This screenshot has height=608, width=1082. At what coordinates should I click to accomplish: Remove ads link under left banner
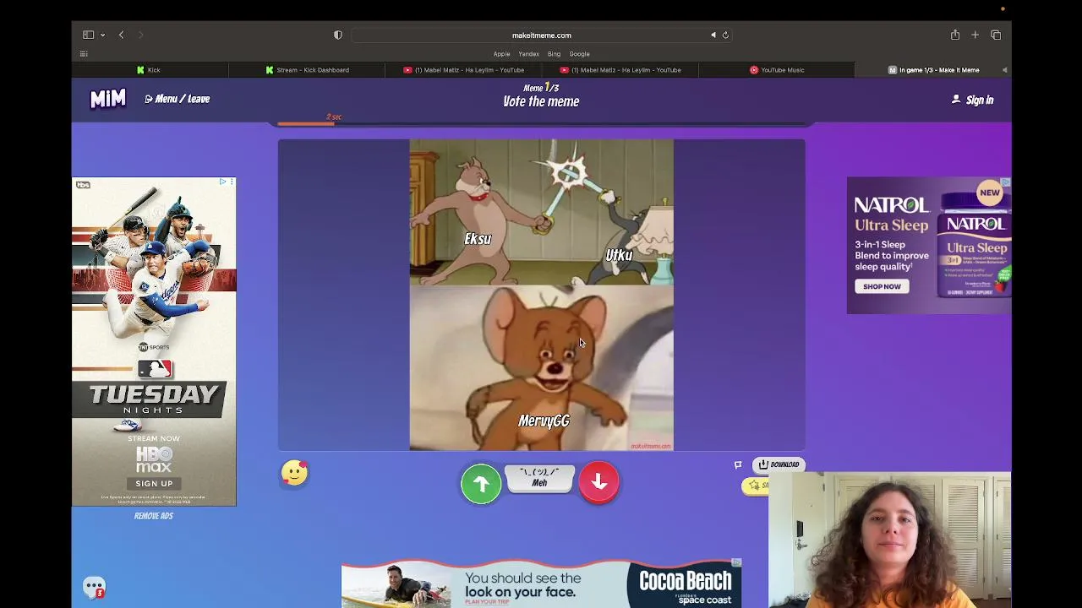point(154,516)
